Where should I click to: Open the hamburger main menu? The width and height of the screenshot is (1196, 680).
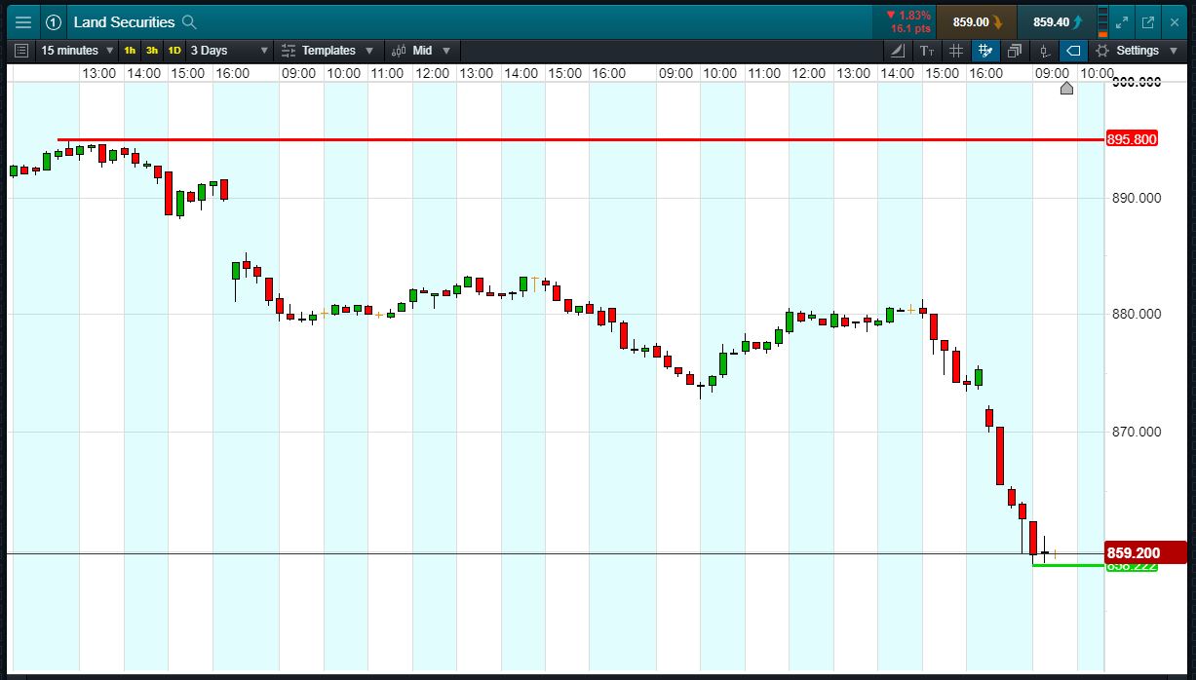[x=23, y=22]
